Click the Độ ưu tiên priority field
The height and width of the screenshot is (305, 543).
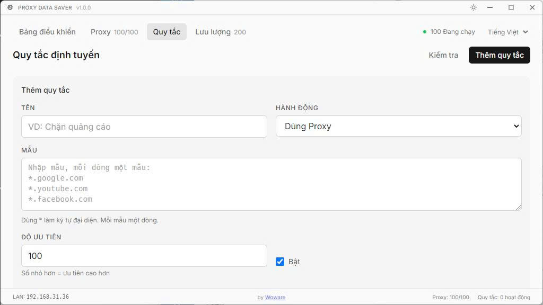[144, 256]
